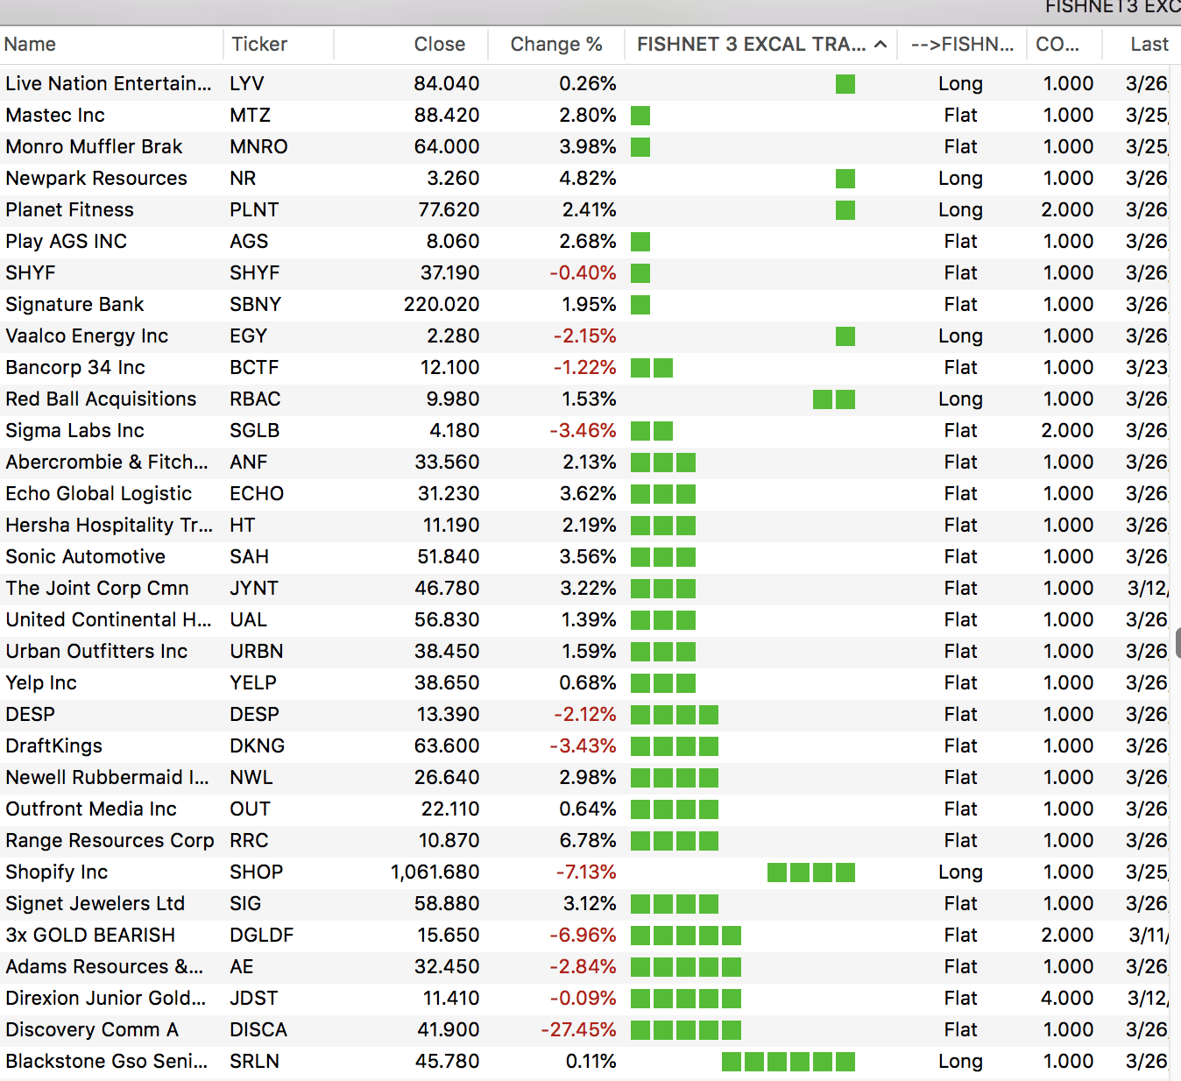Select United Continental H... name

109,620
